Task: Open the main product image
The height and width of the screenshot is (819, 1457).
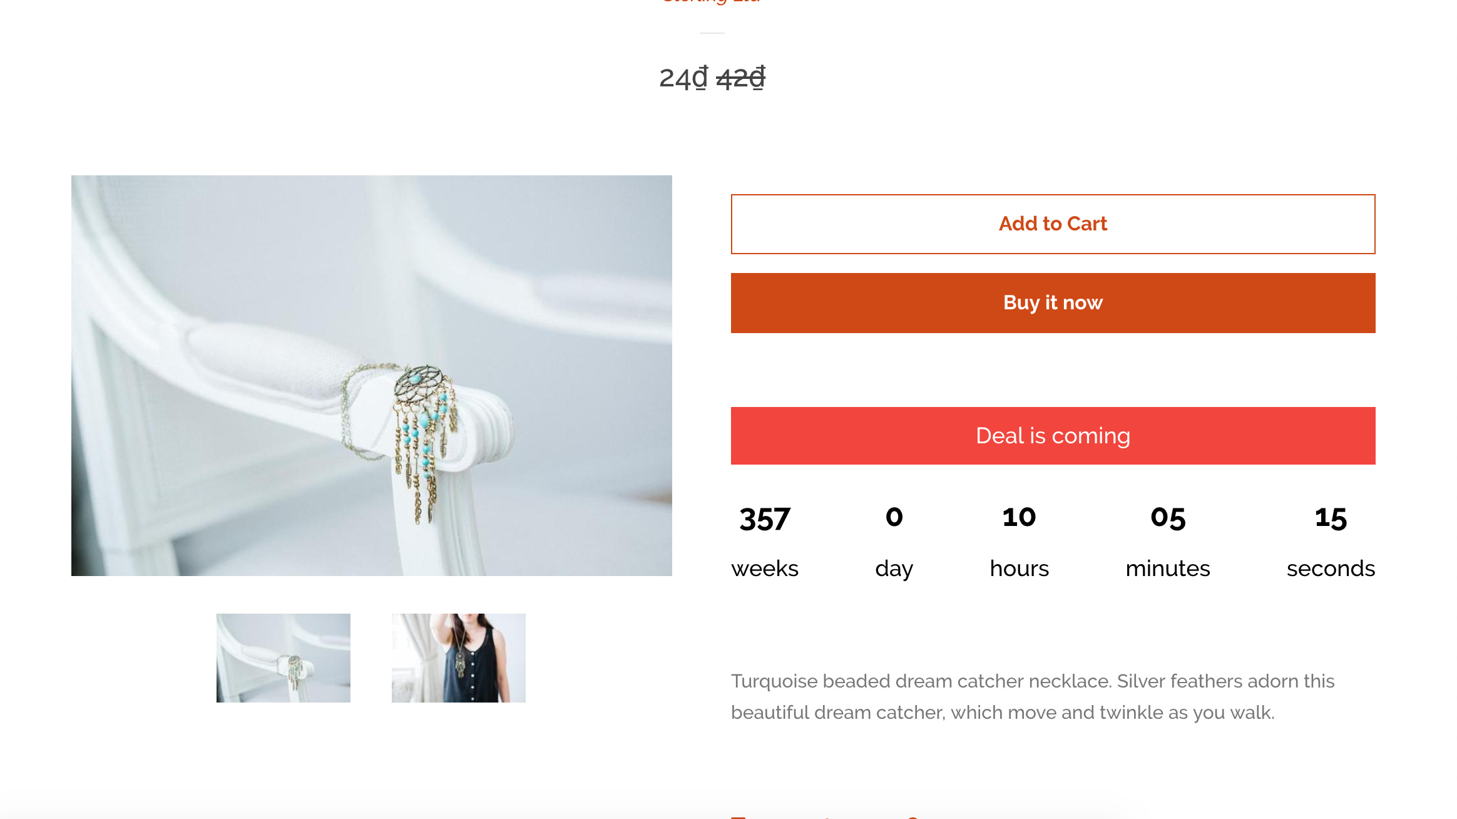Action: click(372, 376)
